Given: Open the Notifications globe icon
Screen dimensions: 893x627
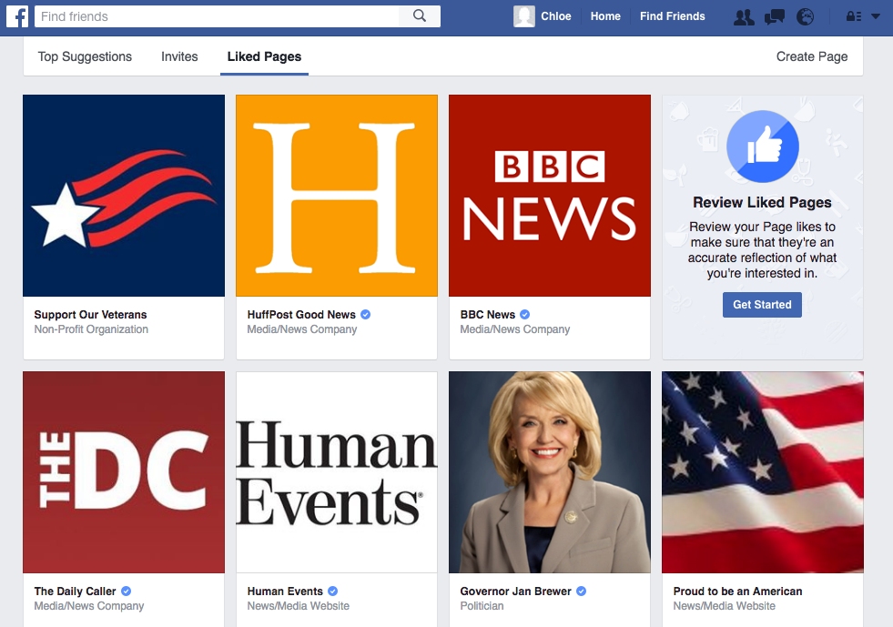Looking at the screenshot, I should click(x=805, y=16).
